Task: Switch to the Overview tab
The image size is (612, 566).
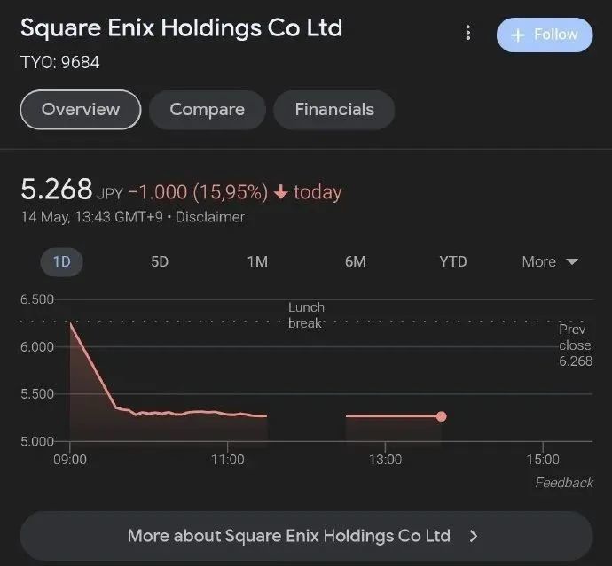Action: point(81,110)
